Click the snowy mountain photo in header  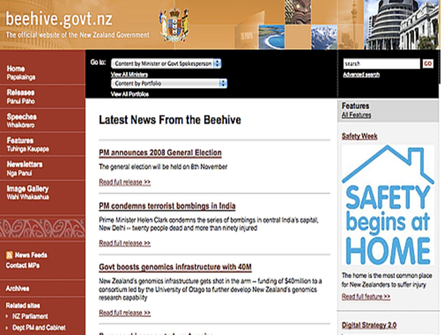324,37
